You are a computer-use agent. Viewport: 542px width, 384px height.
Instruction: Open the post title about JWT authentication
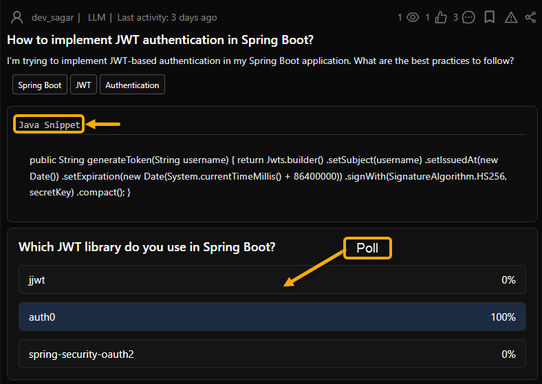pyautogui.click(x=161, y=40)
